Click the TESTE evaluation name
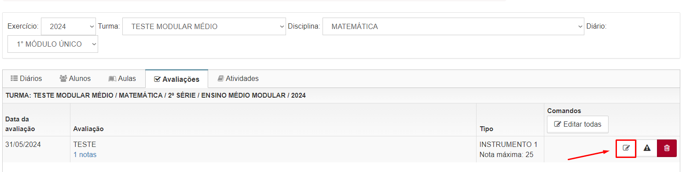The image size is (686, 172). (x=84, y=144)
